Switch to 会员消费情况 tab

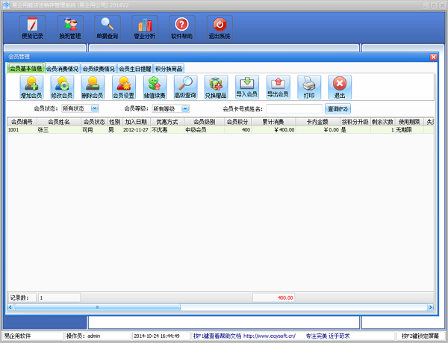[62, 69]
